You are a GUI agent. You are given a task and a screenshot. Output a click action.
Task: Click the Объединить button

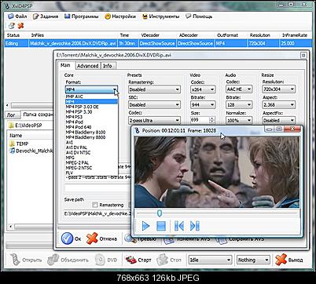click(x=68, y=260)
